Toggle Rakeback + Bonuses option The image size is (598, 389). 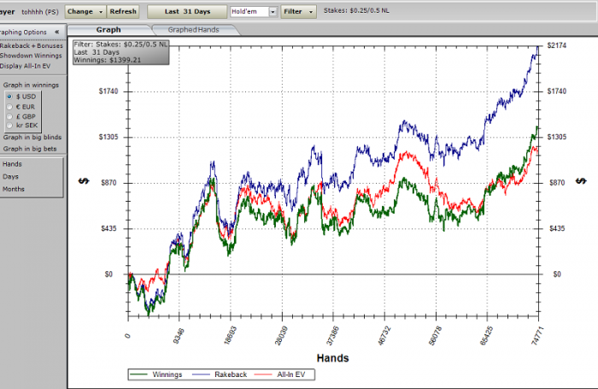32,46
